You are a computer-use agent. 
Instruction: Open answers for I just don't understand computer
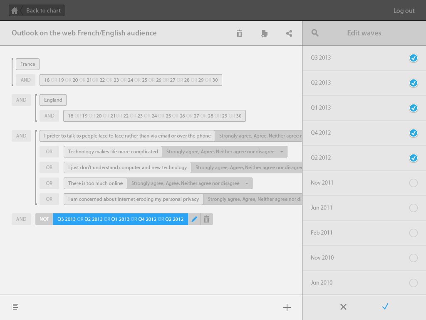tap(247, 167)
